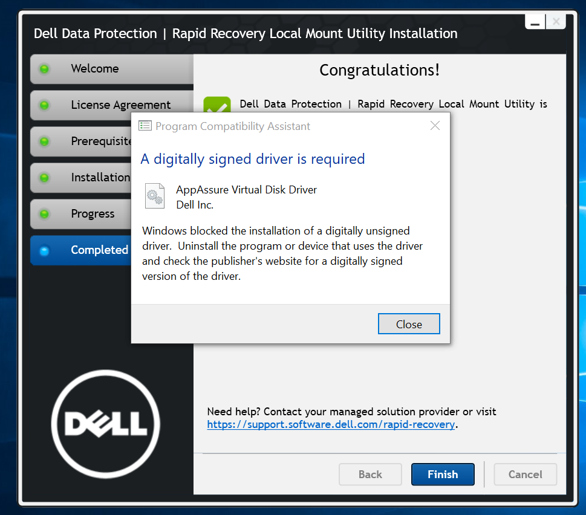
Task: Click the Cancel button
Action: [x=525, y=475]
